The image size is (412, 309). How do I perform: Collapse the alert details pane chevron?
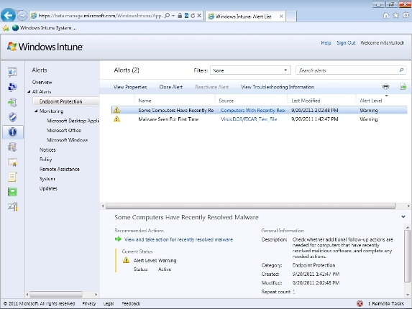click(x=403, y=217)
